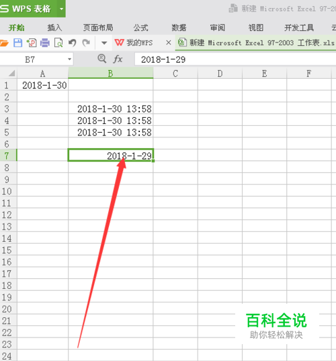Select row 20 header
Viewport: 336px width, 361px height.
(x=8, y=308)
